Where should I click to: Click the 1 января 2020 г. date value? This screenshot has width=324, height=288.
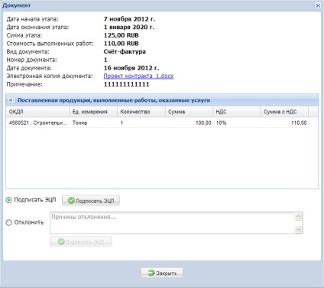[129, 27]
